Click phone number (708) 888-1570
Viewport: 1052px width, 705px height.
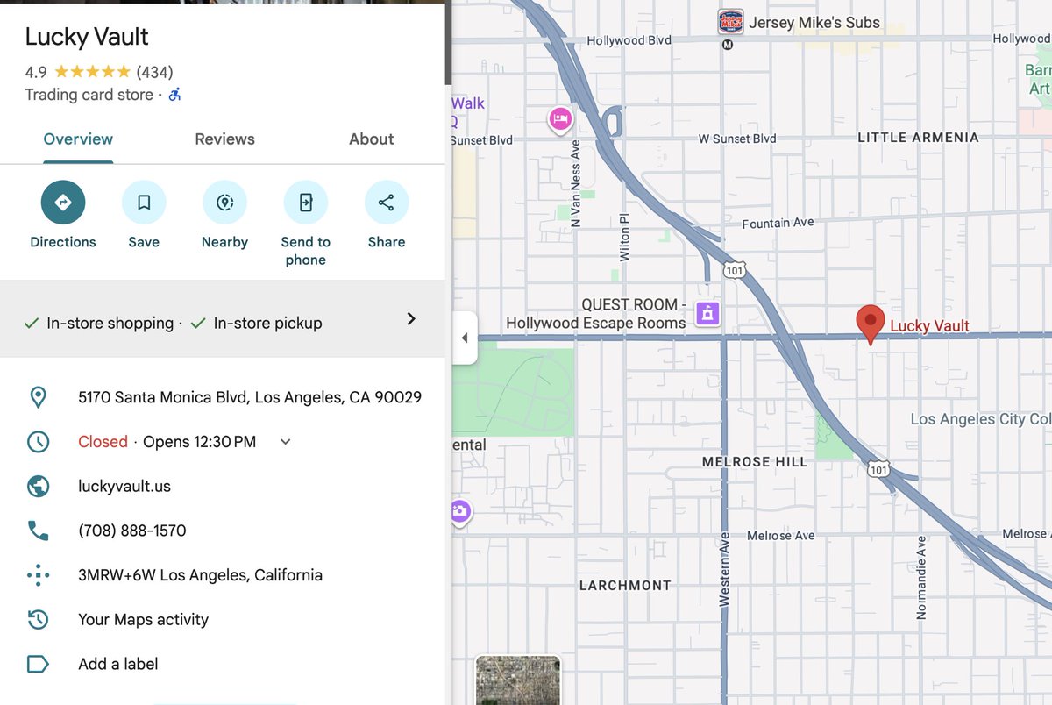click(x=132, y=531)
